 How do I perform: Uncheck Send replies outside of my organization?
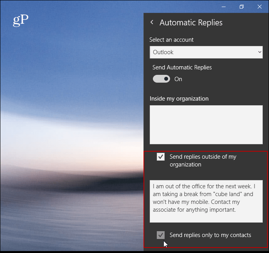(161, 157)
